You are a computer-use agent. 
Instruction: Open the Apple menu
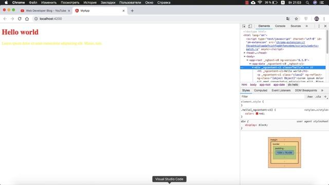[x=6, y=3]
